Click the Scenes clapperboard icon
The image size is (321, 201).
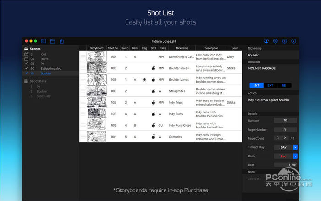point(26,49)
